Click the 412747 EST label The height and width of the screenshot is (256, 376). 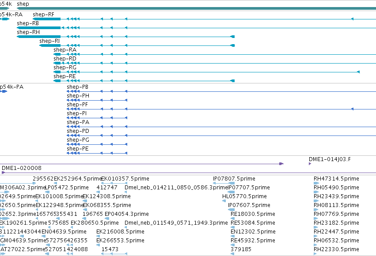[107, 188]
